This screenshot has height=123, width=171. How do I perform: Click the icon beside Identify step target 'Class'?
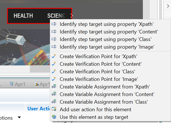click(54, 39)
